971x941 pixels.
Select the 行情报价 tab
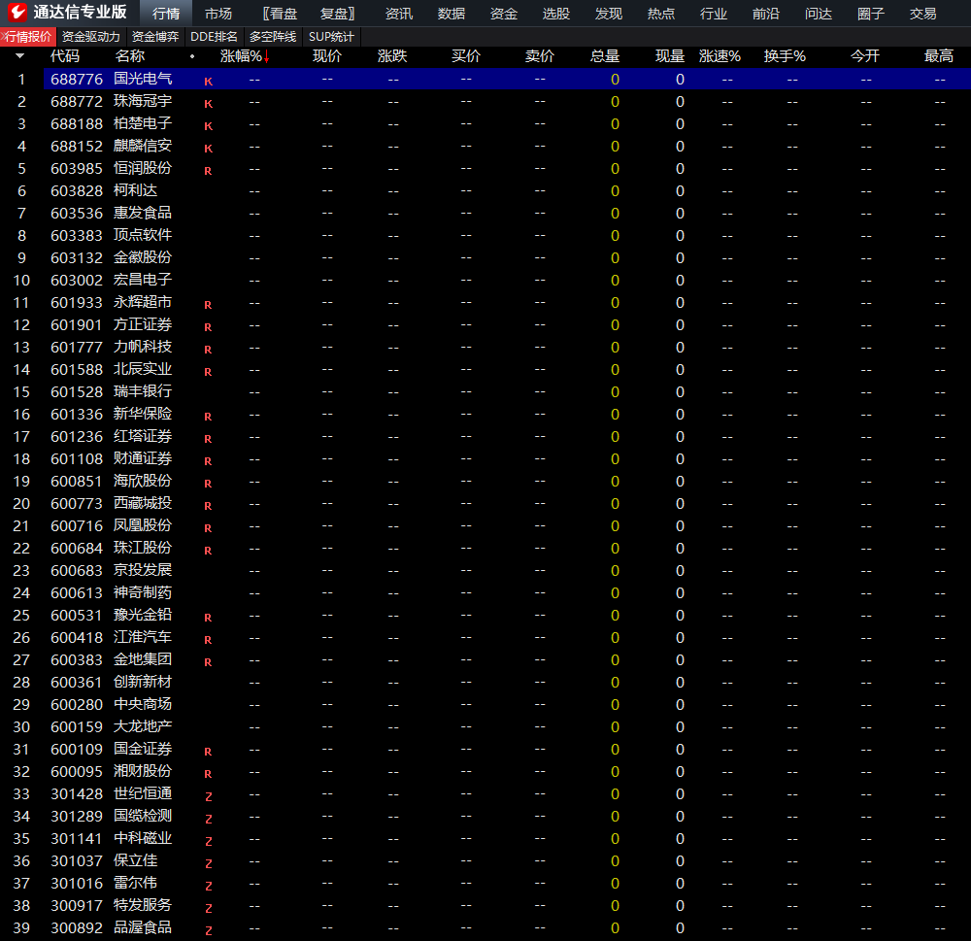28,37
